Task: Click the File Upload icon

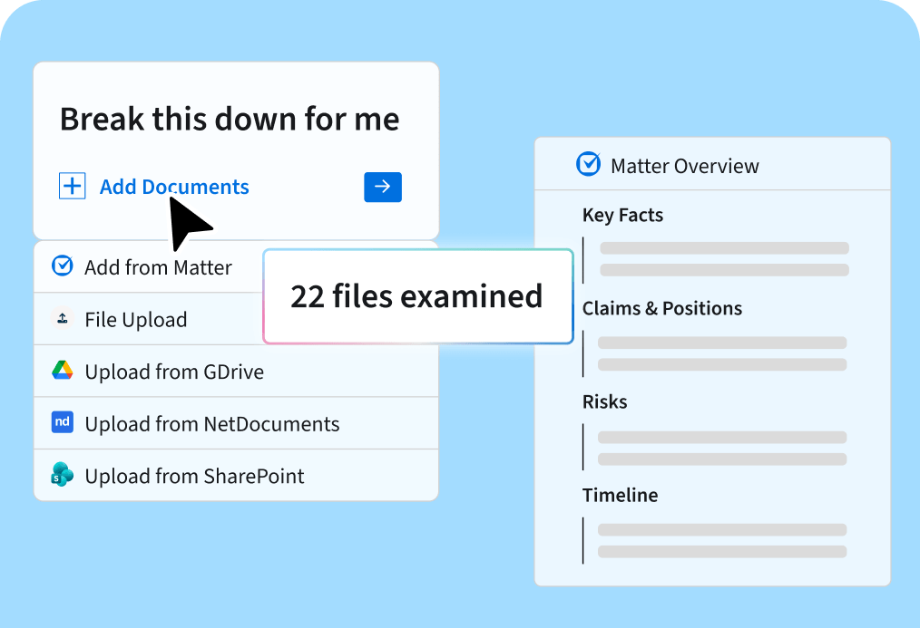Action: 63,319
